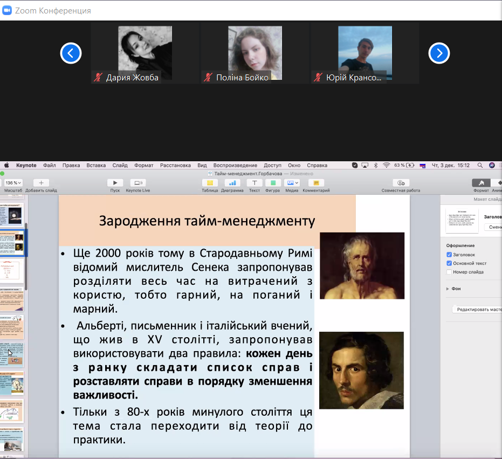The width and height of the screenshot is (502, 459).
Task: Click the AirPlay display icon in menu bar
Action: point(365,165)
